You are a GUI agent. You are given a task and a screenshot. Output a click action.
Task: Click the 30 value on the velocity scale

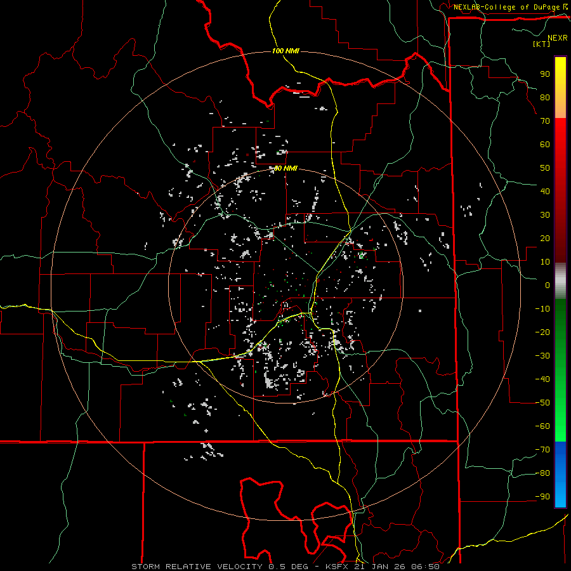pos(545,215)
